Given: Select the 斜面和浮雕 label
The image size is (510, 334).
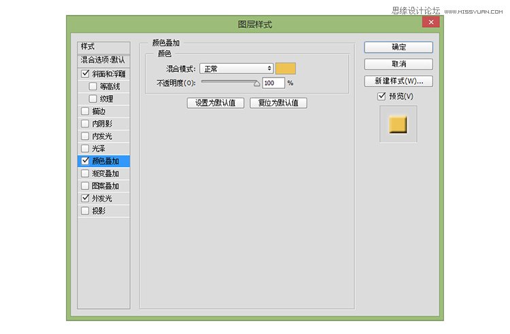Looking at the screenshot, I should click(x=109, y=74).
